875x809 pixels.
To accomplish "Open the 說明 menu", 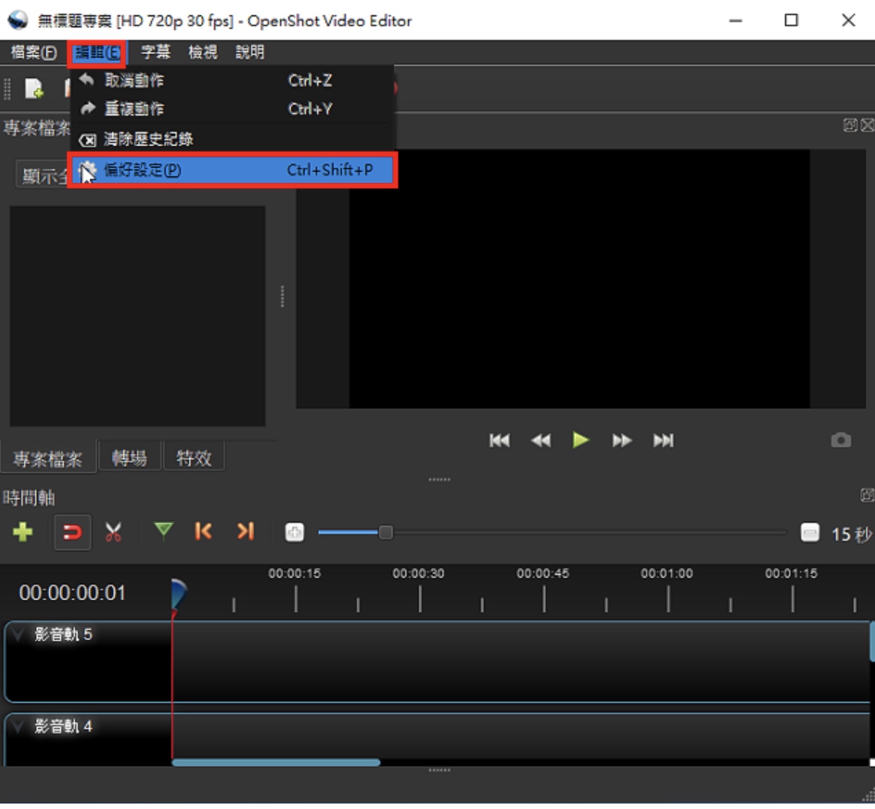I will [x=250, y=52].
